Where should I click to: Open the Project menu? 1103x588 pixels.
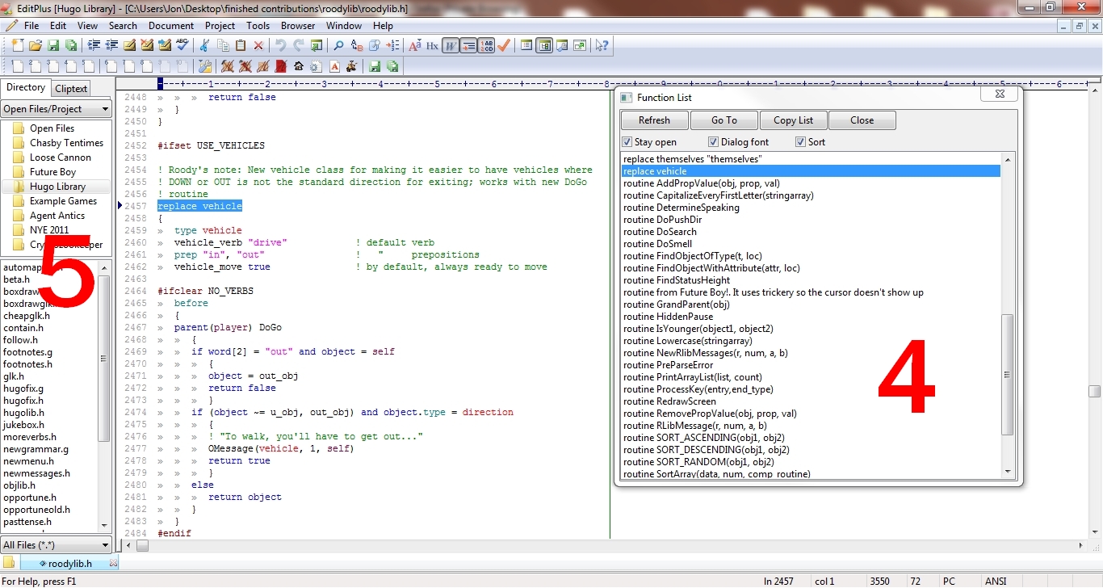coord(220,26)
